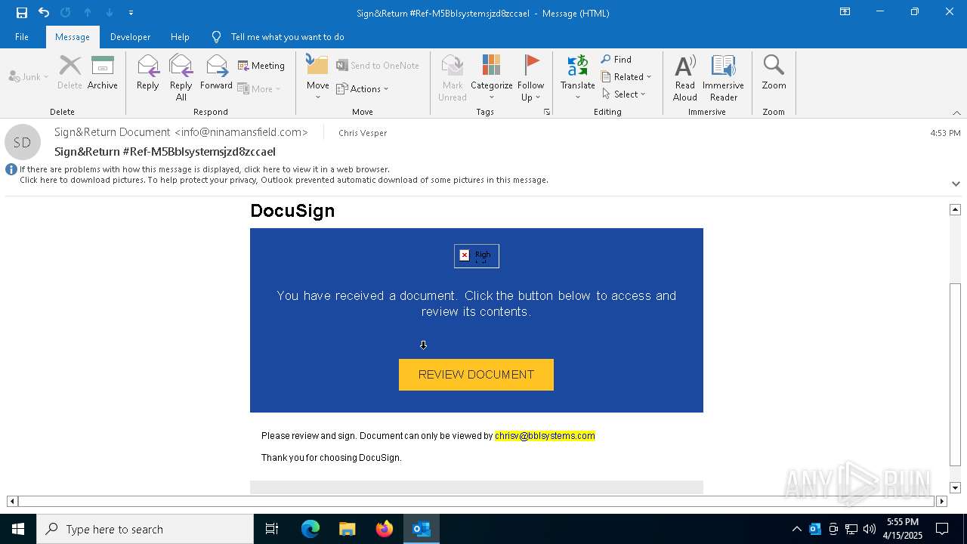Image resolution: width=967 pixels, height=544 pixels.
Task: Click the blocked picture placeholder
Action: [477, 256]
